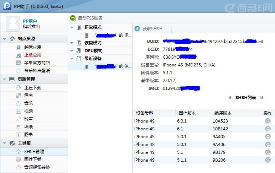This screenshot has width=275, height=173.
Task: Open 音乐 in sidebar
Action: click(28, 103)
